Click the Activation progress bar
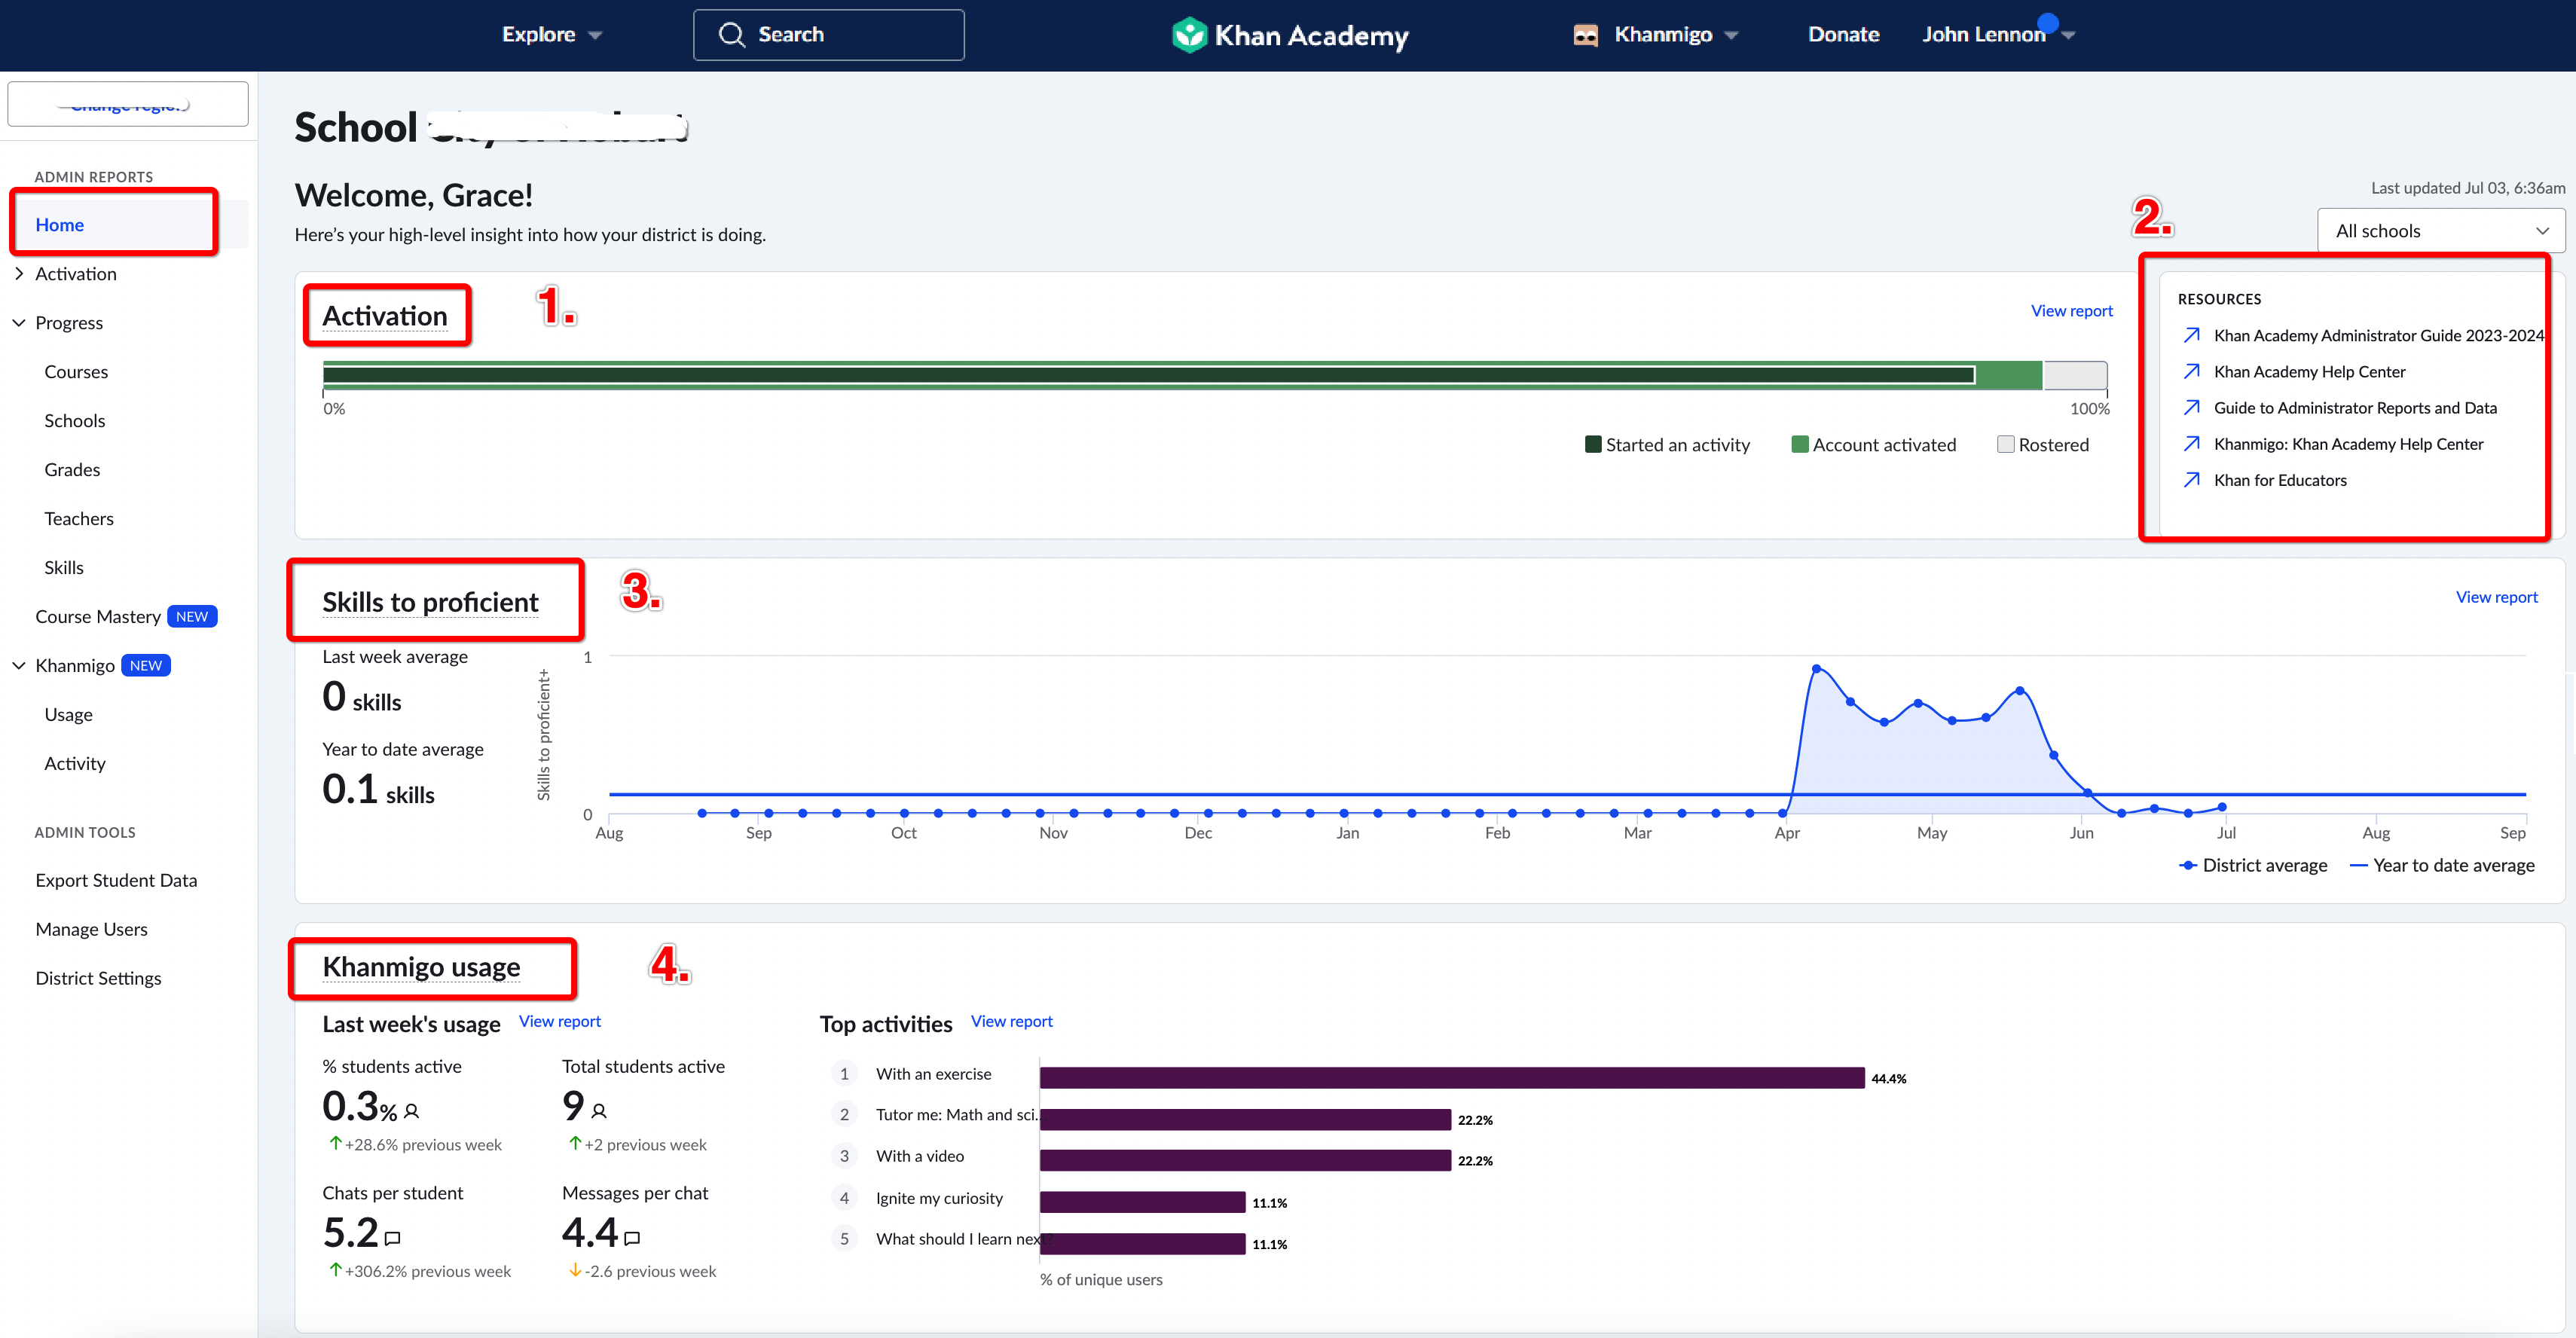2576x1338 pixels. tap(1214, 375)
